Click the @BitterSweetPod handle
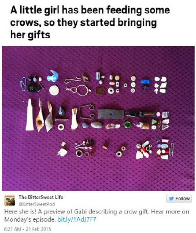Image resolution: width=196 pixels, height=233 pixels. 37,204
